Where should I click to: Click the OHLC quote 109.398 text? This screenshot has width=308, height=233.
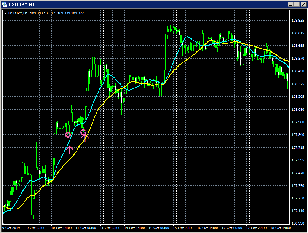click(x=36, y=13)
